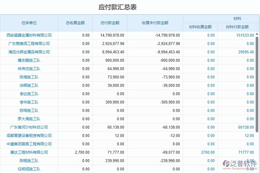The image size is (260, 173).
Task: Click 康达工程 material invoice amount 2700.00
Action: 207,152
